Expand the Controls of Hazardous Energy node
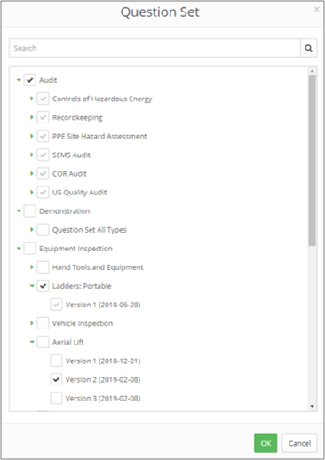Viewport: 325px width, 460px height. [32, 99]
